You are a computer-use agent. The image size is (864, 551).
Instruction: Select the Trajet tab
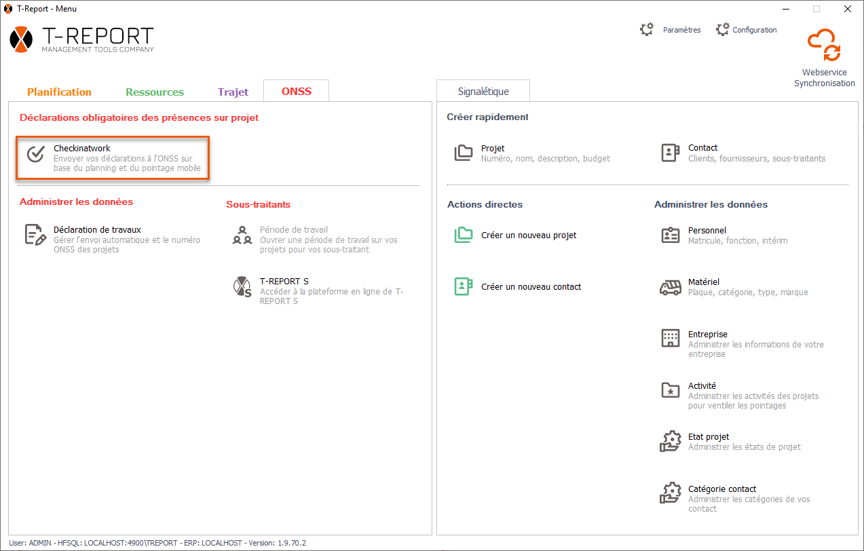233,92
